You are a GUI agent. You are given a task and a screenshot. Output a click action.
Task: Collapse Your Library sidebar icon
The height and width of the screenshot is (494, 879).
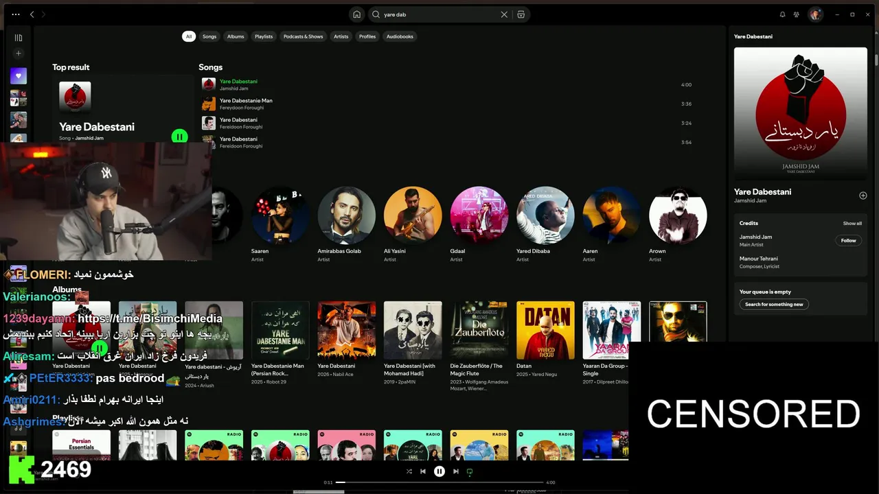[19, 38]
